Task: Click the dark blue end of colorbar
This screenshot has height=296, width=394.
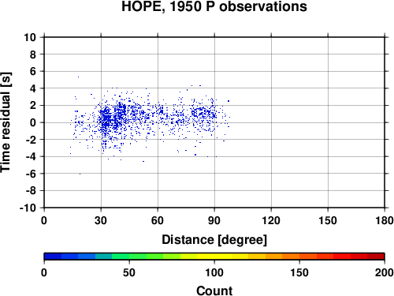Action: pyautogui.click(x=53, y=257)
